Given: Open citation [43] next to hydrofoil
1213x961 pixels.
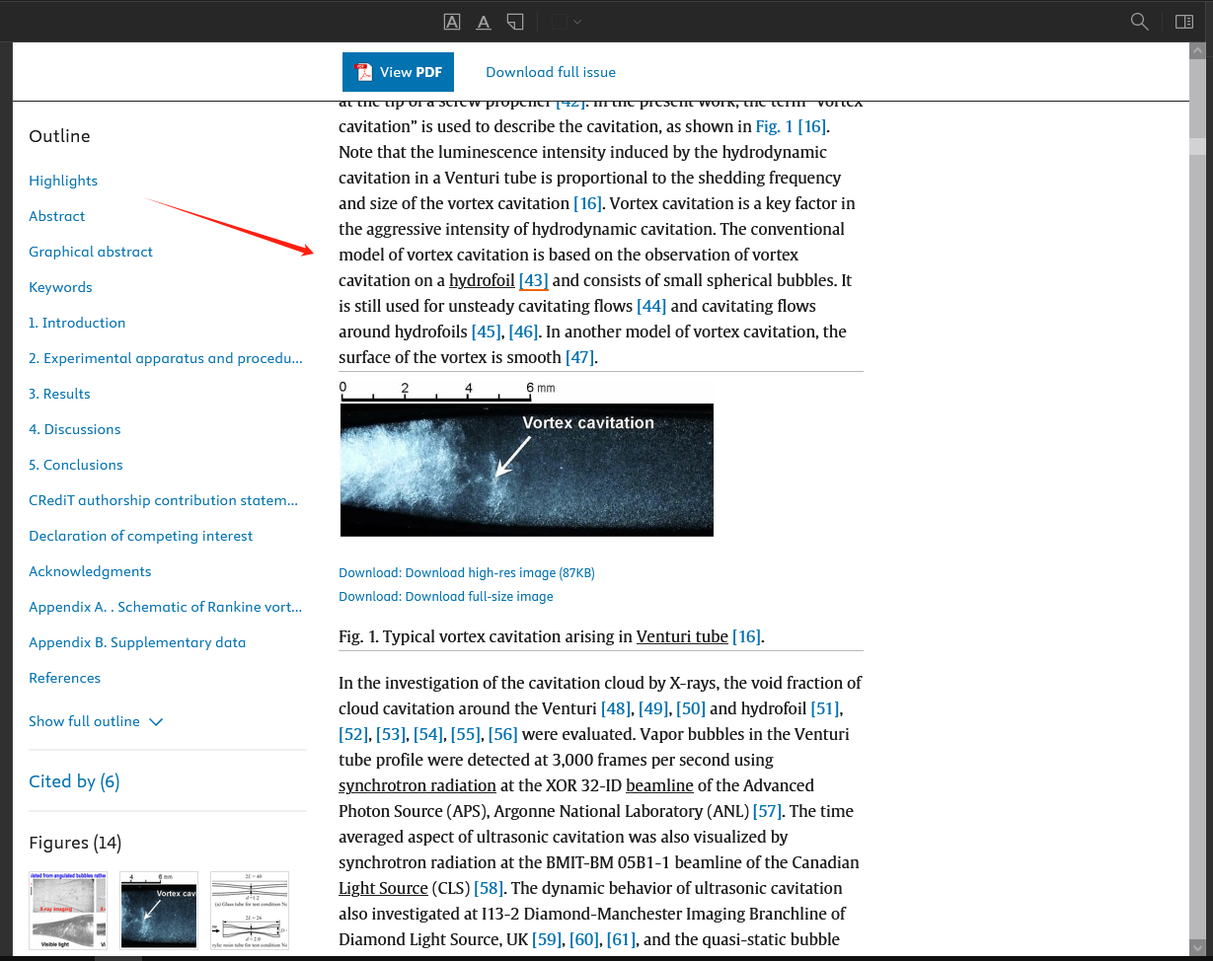Looking at the screenshot, I should pos(534,280).
